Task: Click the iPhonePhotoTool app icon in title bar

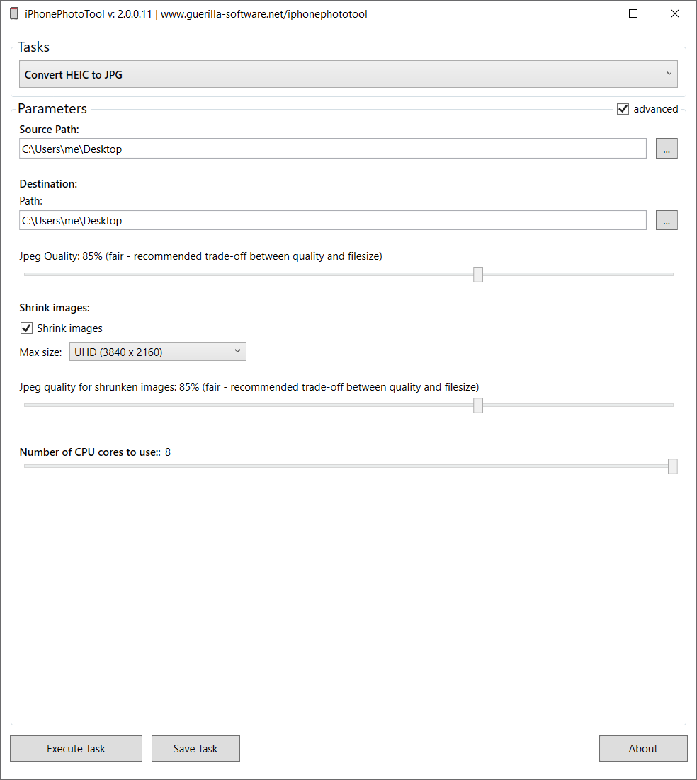Action: [x=14, y=13]
